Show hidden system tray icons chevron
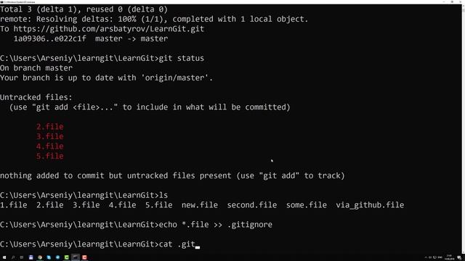 click(x=426, y=257)
